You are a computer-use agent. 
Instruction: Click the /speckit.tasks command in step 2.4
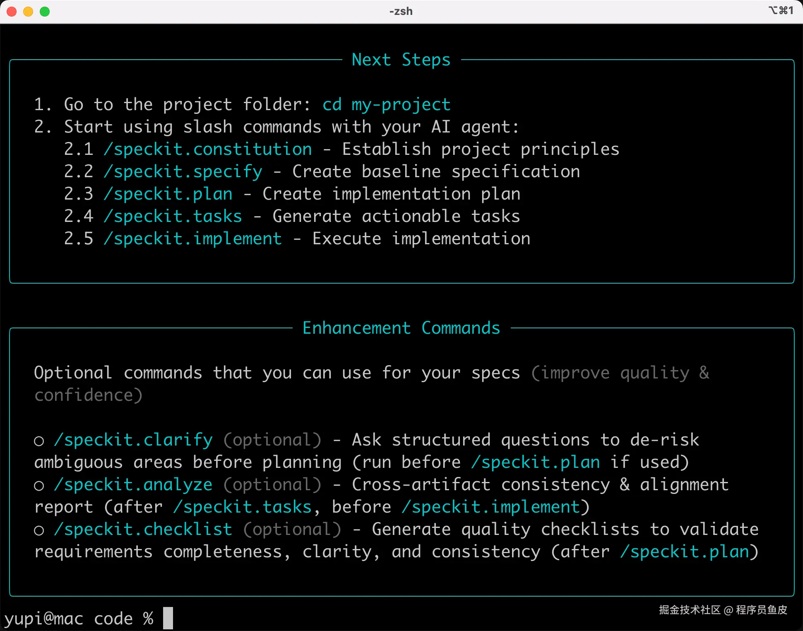pos(173,216)
